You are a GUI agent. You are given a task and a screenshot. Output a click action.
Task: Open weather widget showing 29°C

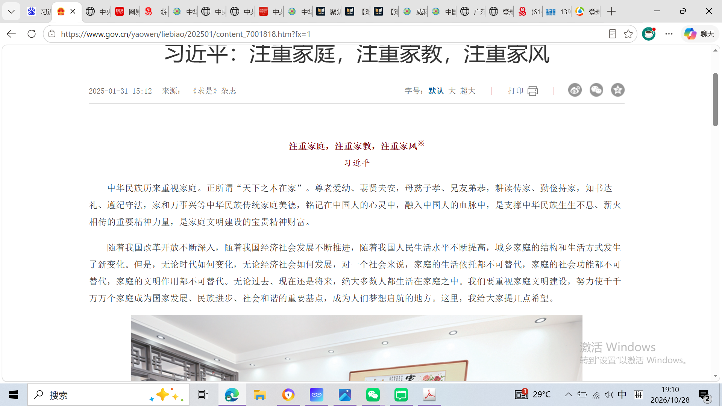[x=532, y=394]
